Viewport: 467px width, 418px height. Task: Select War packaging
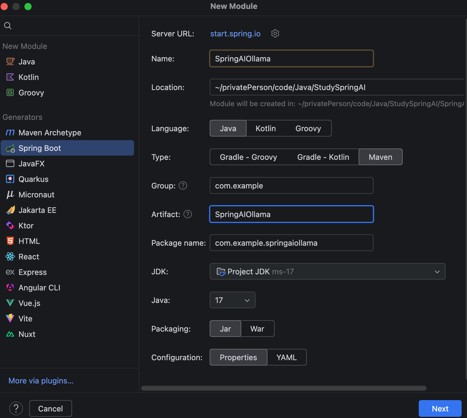click(x=257, y=329)
